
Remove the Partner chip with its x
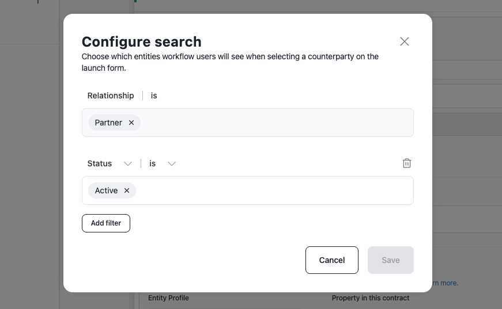pyautogui.click(x=131, y=123)
